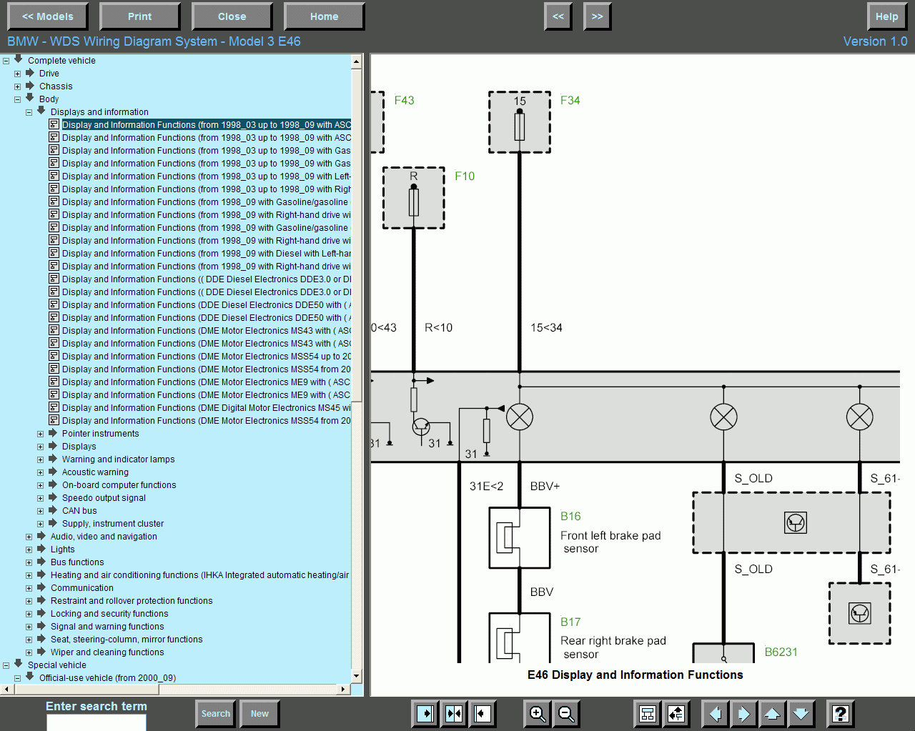The width and height of the screenshot is (915, 731).
Task: Select On-board computer functions tree item
Action: pyautogui.click(x=119, y=485)
